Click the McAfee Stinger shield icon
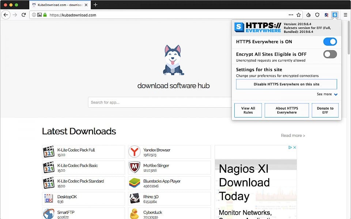Viewport: 351px width, 219px height. [x=134, y=168]
